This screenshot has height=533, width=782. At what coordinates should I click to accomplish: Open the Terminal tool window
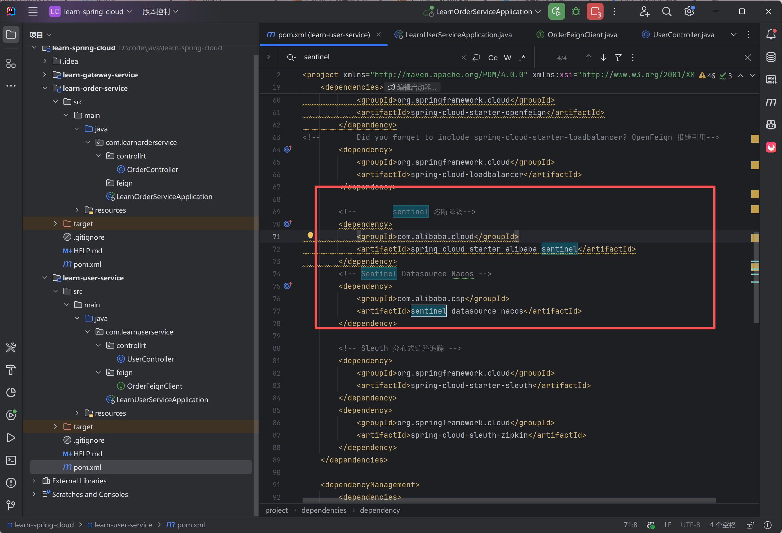point(11,460)
